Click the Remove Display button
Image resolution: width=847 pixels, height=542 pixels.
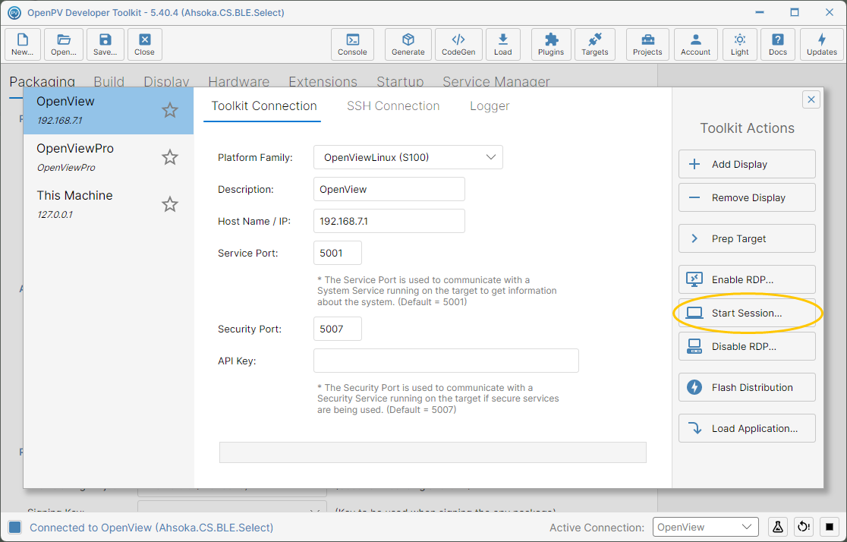tap(747, 198)
